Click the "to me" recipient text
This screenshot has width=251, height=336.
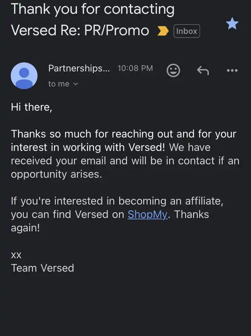click(x=58, y=84)
